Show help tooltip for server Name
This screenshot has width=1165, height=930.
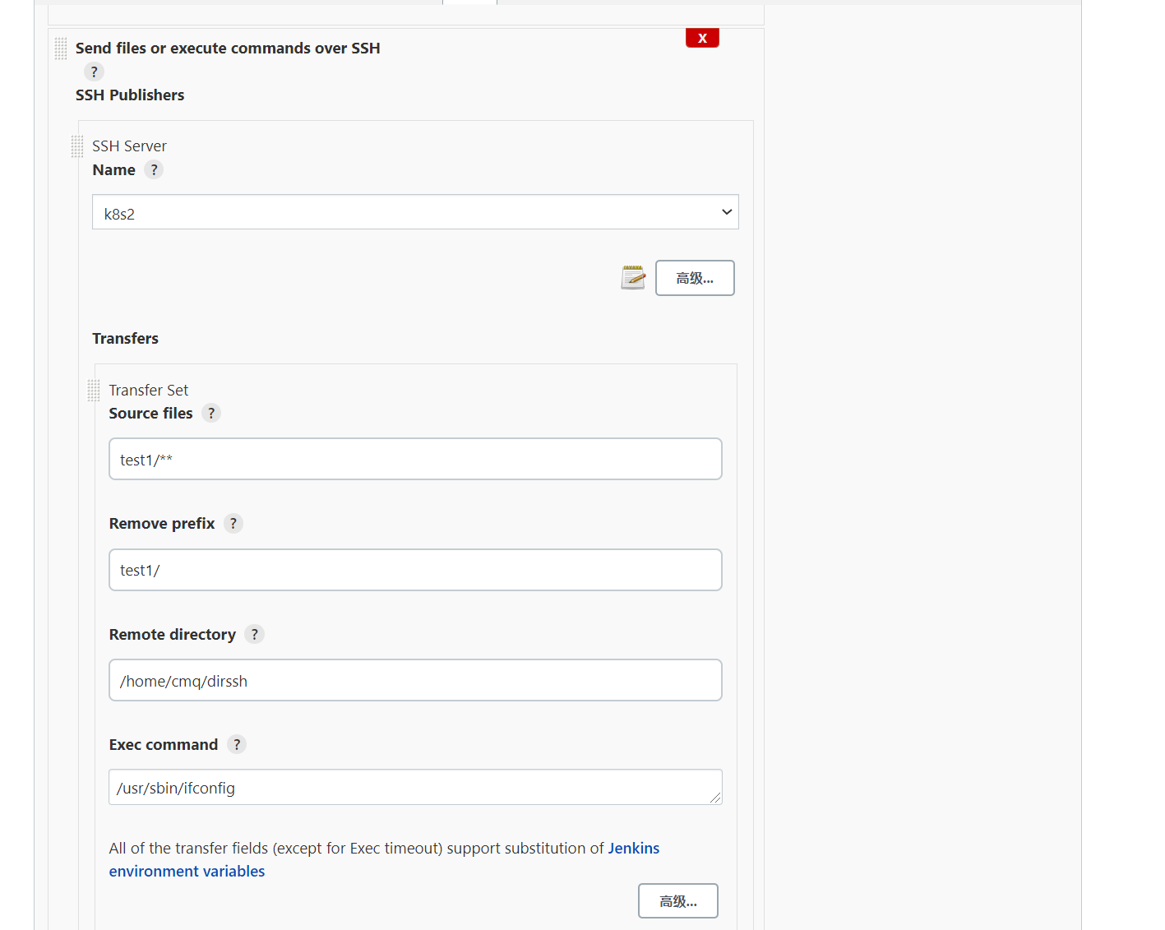coord(154,169)
